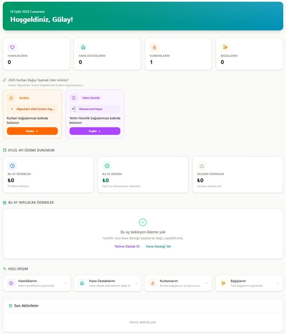The height and width of the screenshot is (334, 286).
Task: Click the flame icon in Kurbanlarım card
Action: point(154,47)
